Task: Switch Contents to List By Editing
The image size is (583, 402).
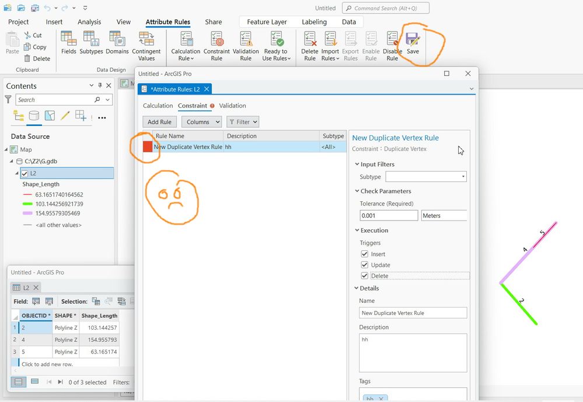Action: [65, 116]
